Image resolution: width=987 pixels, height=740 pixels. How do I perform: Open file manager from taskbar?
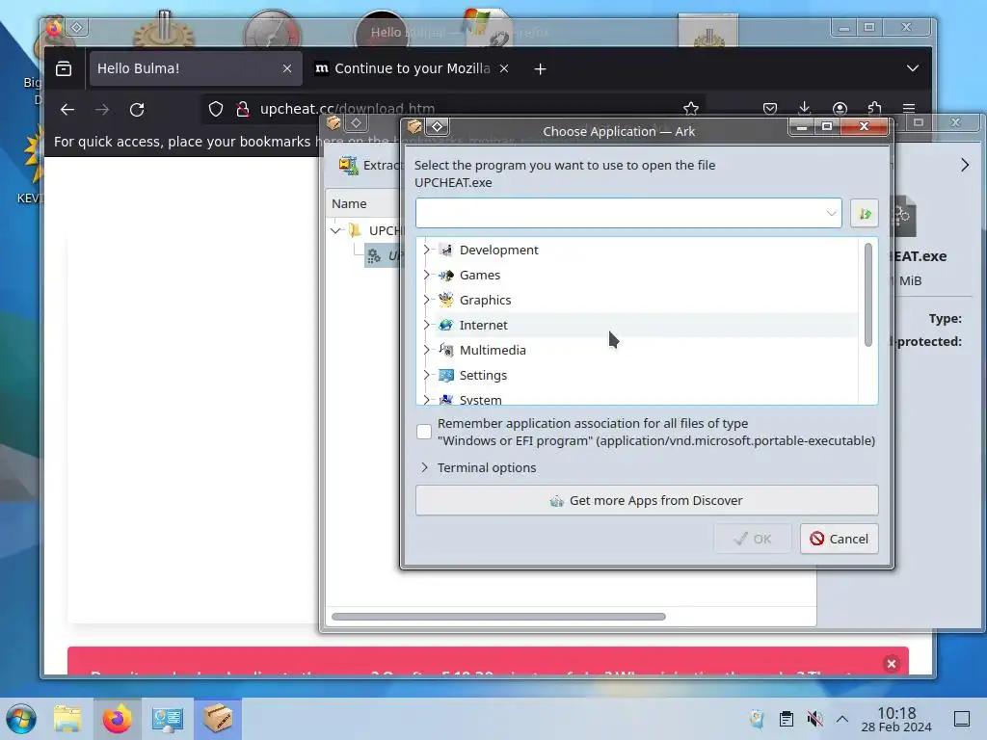tap(68, 719)
